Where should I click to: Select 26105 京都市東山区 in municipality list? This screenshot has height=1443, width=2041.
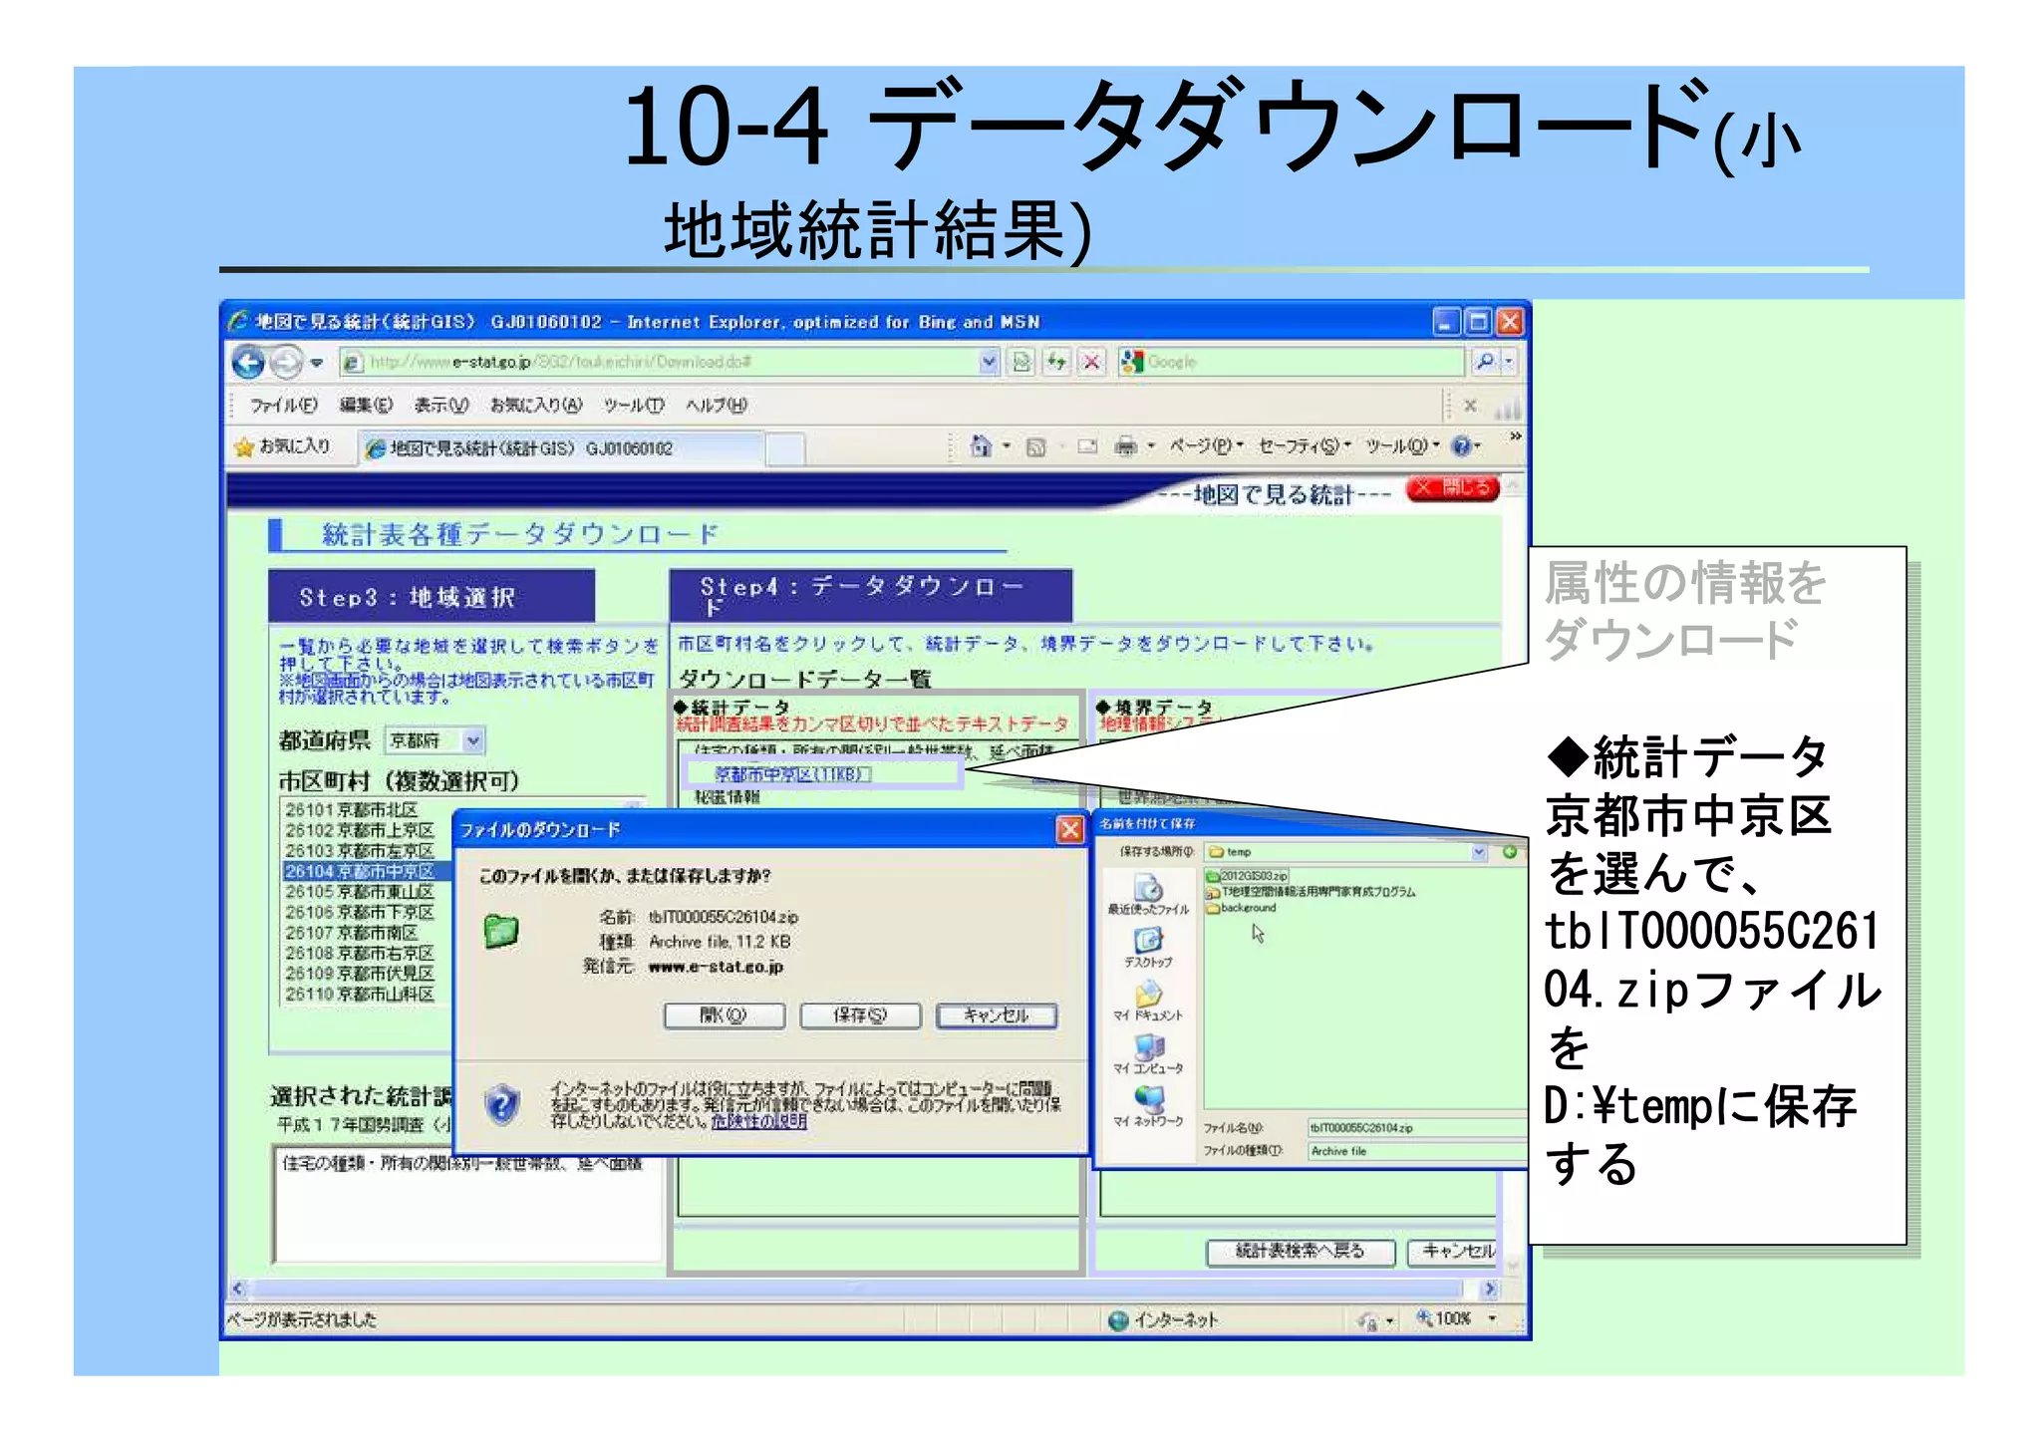click(x=359, y=892)
